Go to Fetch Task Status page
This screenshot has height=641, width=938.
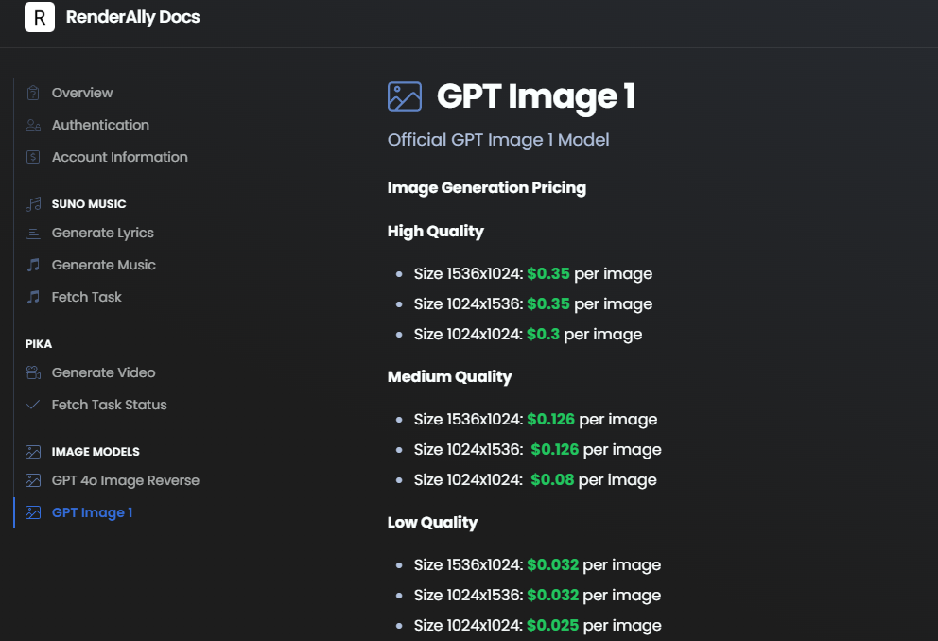(110, 405)
